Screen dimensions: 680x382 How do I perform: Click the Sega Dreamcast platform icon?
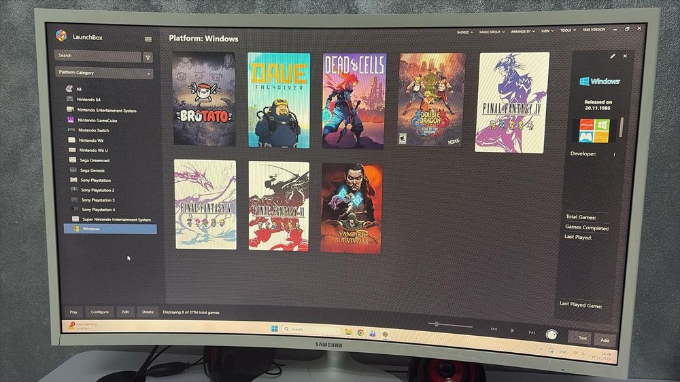[73, 159]
